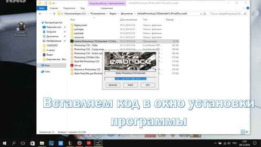Go up one folder level arrow
The image size is (261, 147).
(54, 13)
